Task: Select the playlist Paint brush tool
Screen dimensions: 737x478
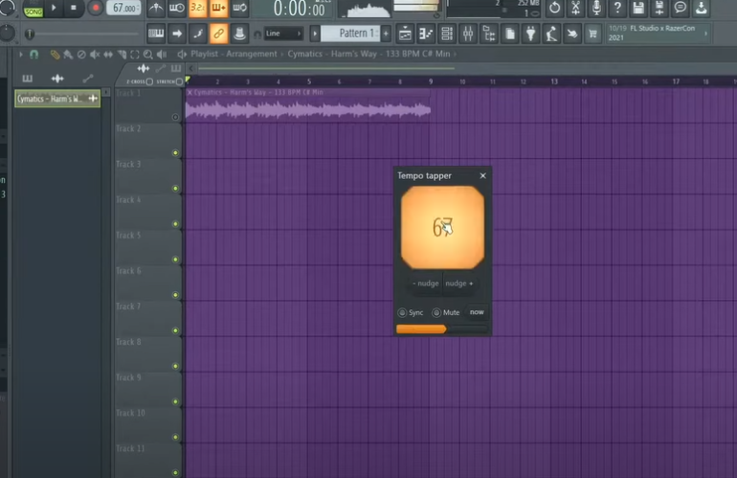Action: pos(68,55)
